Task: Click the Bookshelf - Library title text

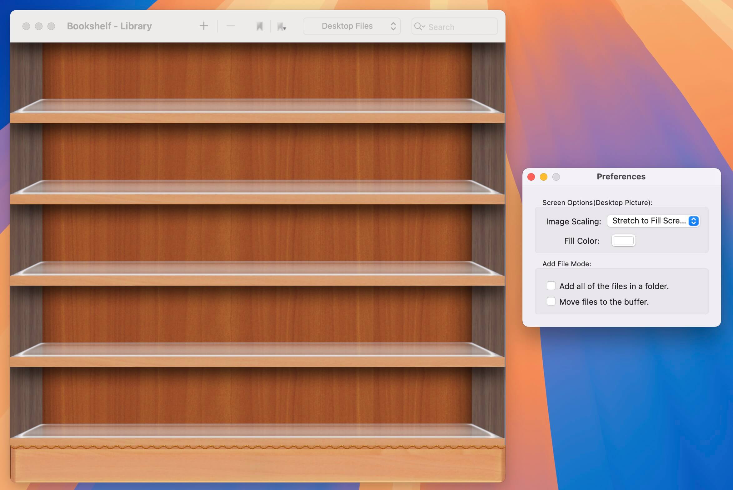Action: tap(109, 26)
